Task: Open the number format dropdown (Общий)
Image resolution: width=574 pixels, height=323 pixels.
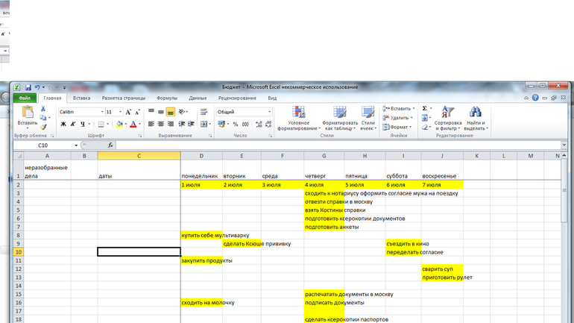Action: coord(269,112)
